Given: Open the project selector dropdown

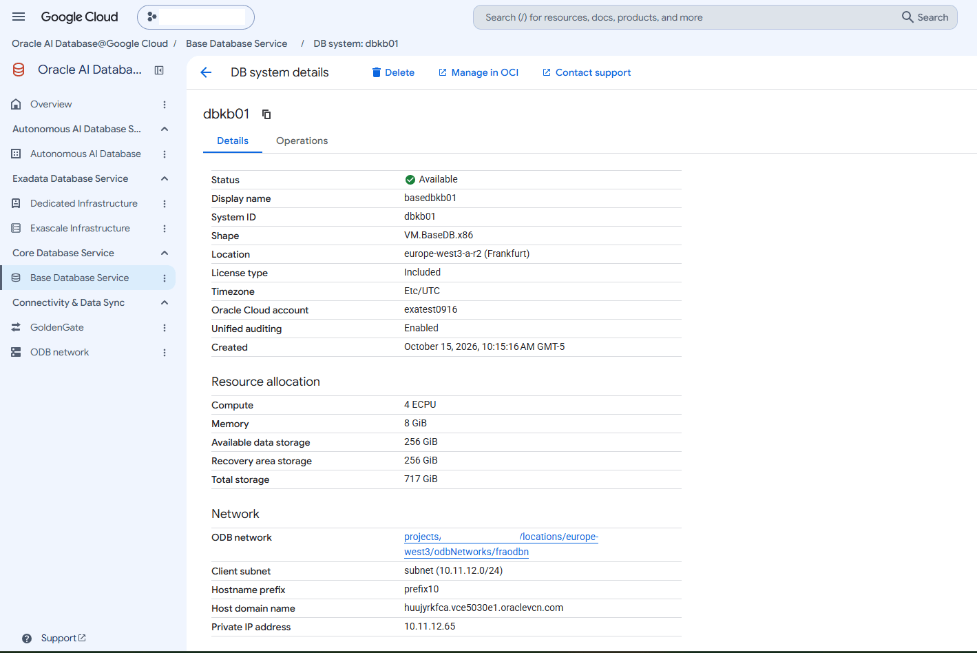Looking at the screenshot, I should pos(196,17).
